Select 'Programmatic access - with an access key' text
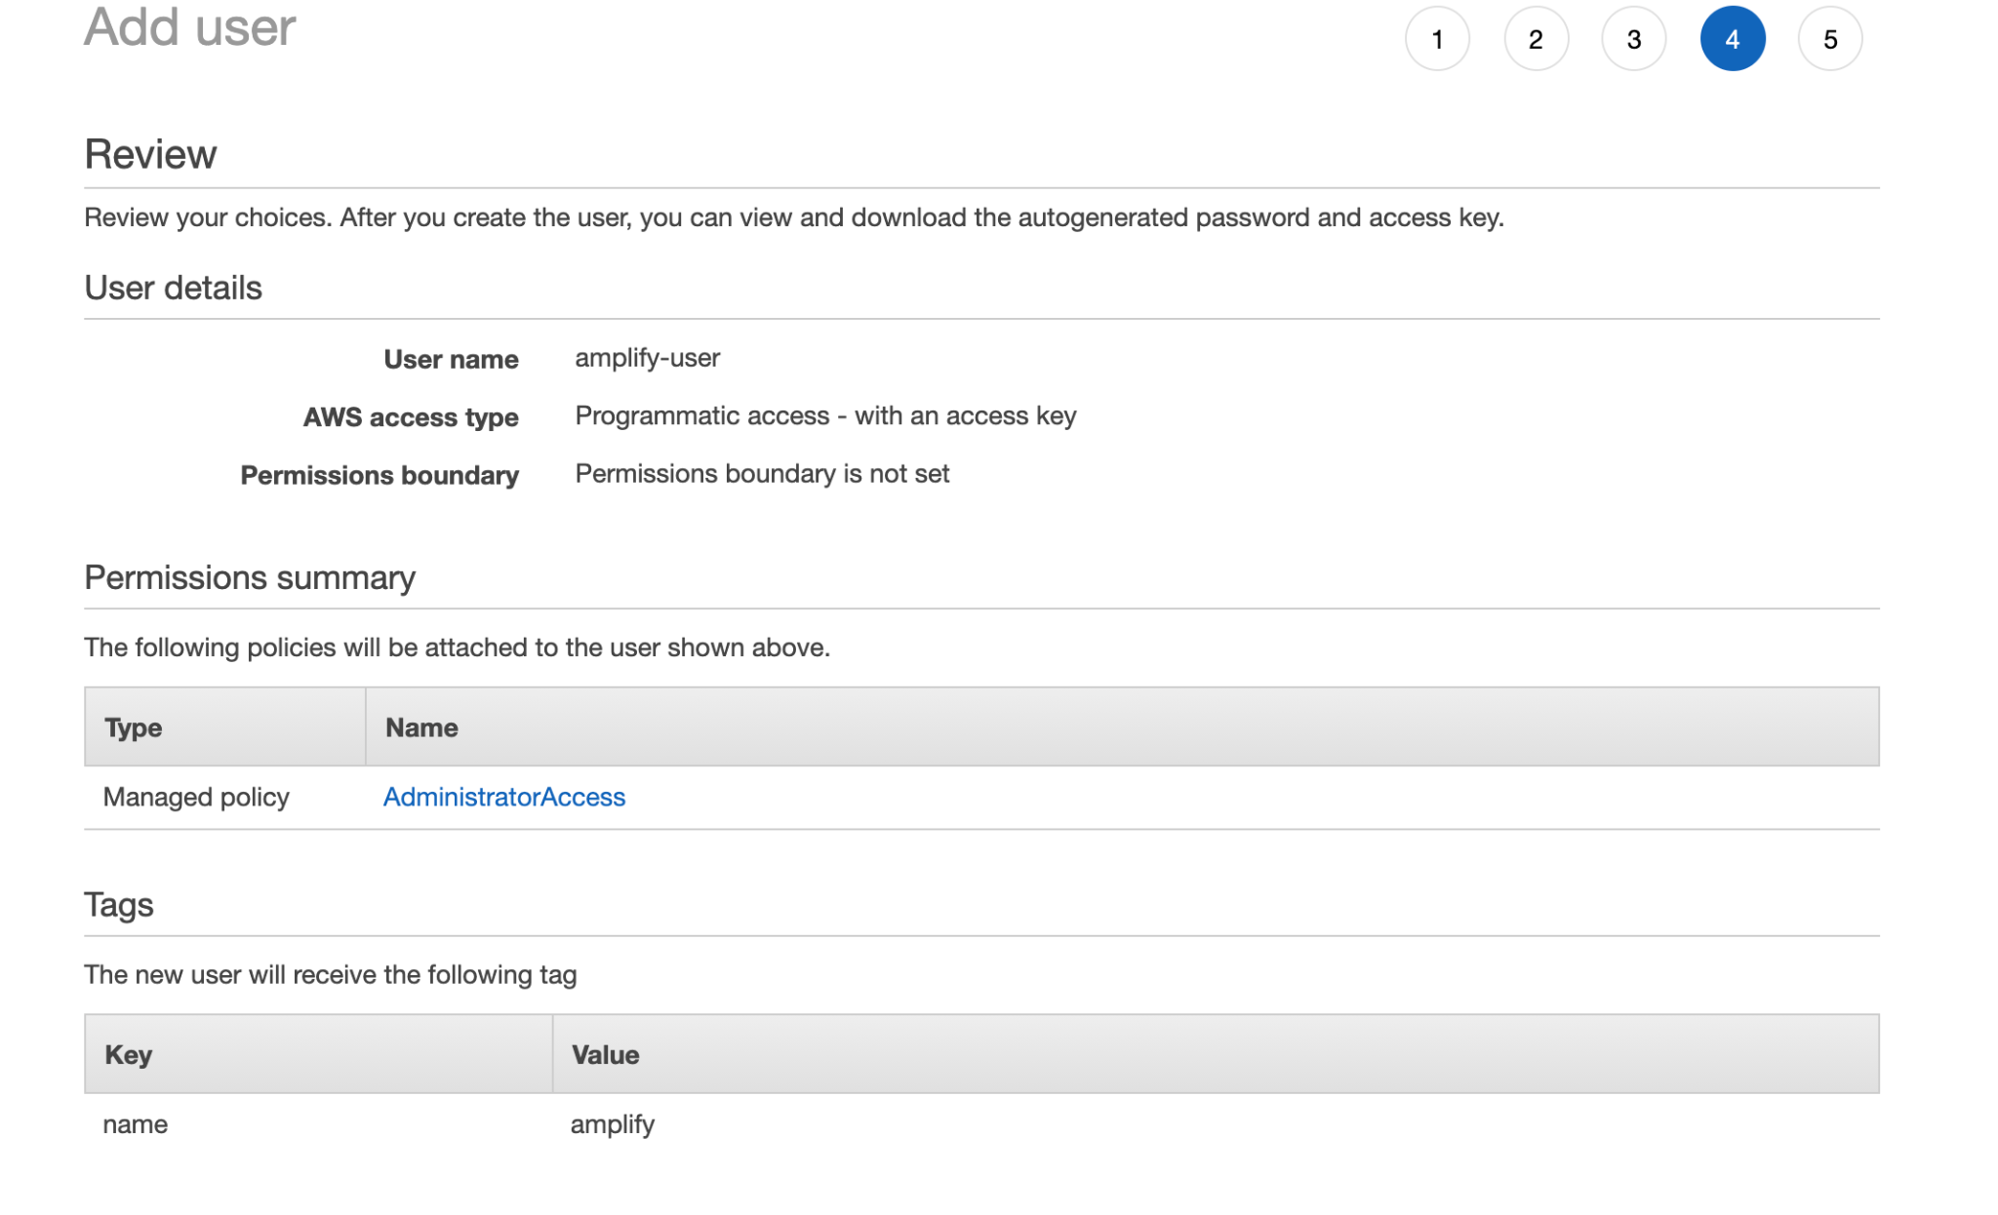 (x=825, y=415)
